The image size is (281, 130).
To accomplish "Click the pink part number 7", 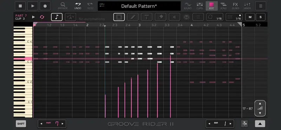I will tap(57, 124).
